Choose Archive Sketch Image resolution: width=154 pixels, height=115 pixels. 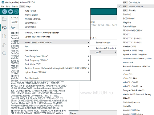coord(55,15)
